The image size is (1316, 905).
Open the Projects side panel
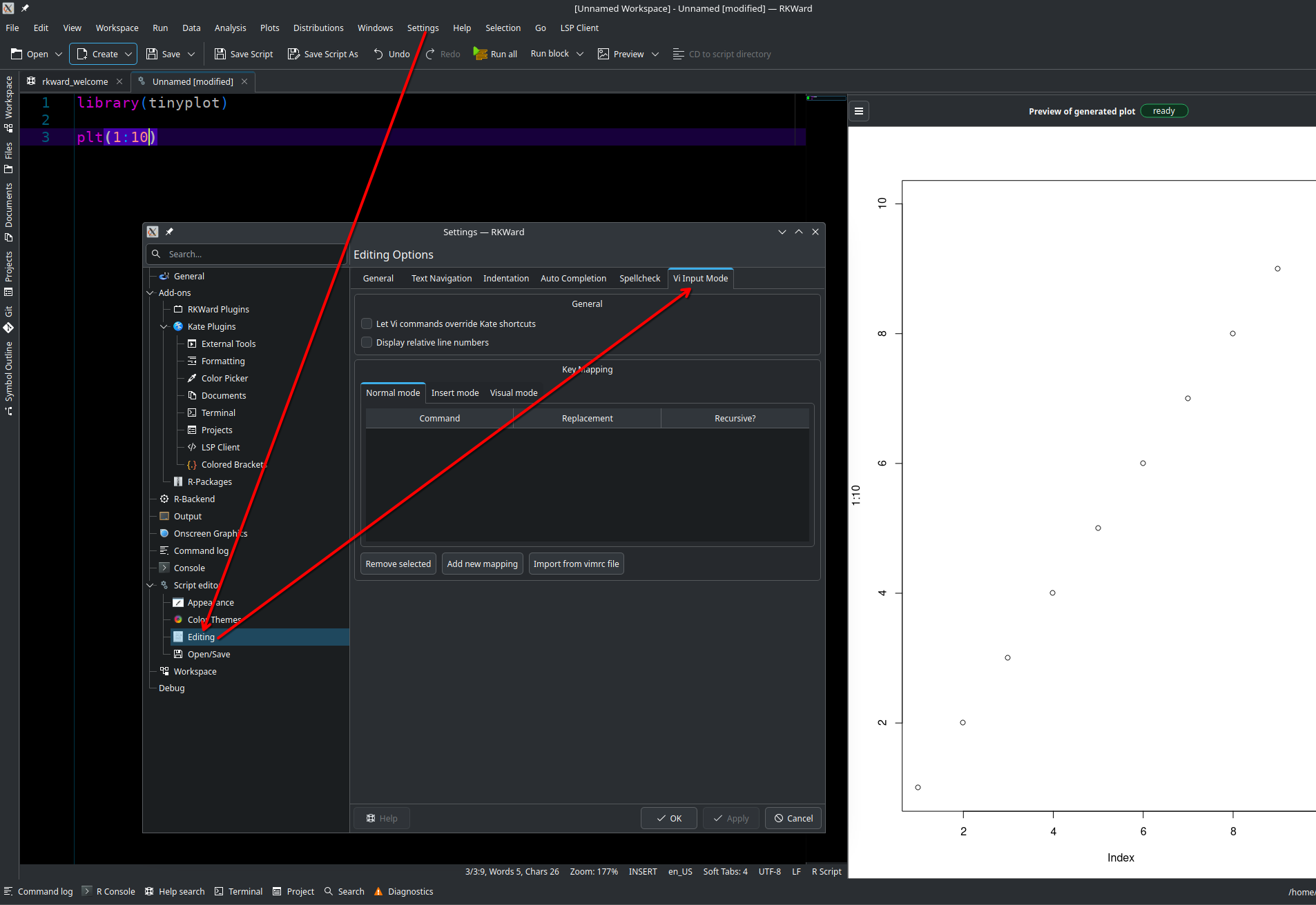[9, 273]
